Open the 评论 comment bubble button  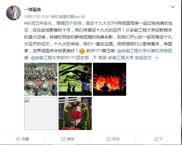(113, 139)
